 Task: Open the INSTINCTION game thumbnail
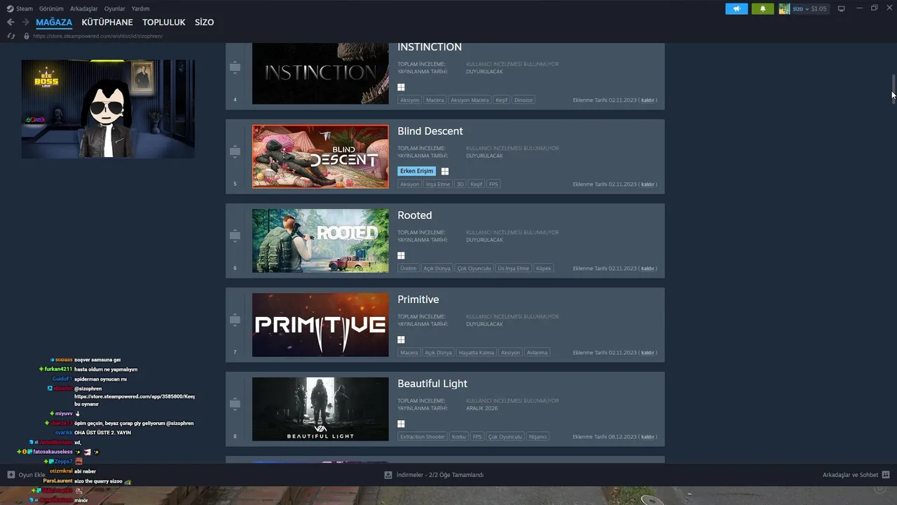[320, 74]
